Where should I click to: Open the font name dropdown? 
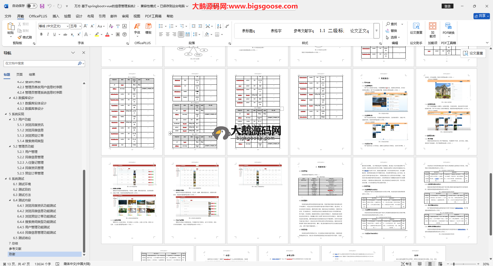pos(68,26)
